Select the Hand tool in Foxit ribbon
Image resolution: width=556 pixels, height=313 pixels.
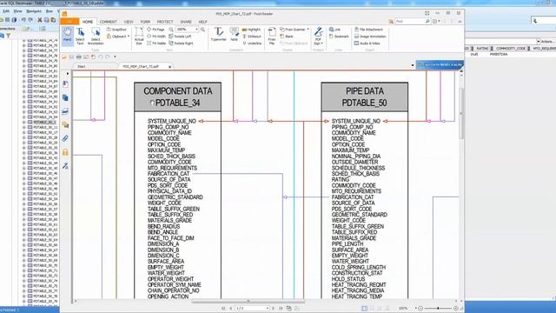68,36
